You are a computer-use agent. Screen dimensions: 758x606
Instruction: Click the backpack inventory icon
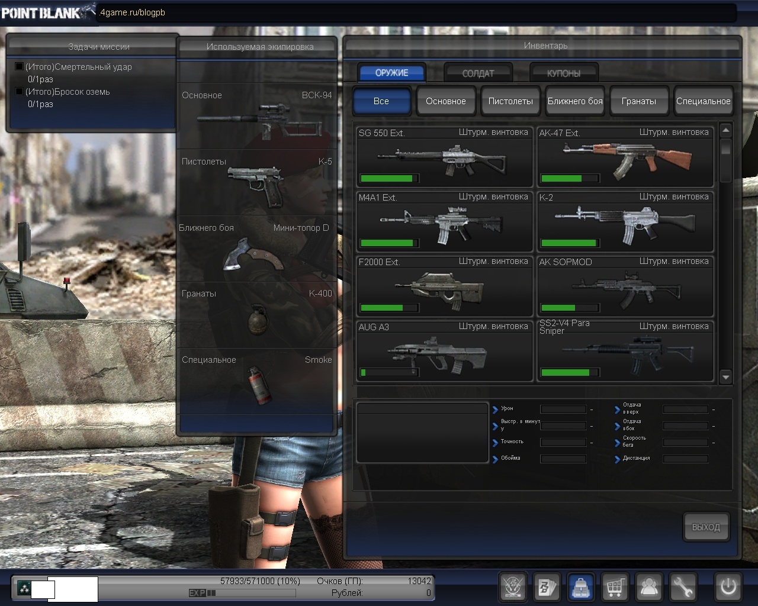click(581, 587)
